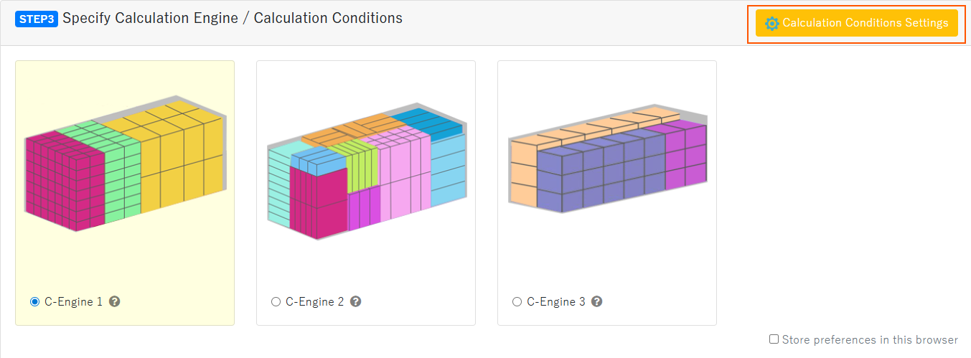Click the C-Engine 3 label text

555,302
